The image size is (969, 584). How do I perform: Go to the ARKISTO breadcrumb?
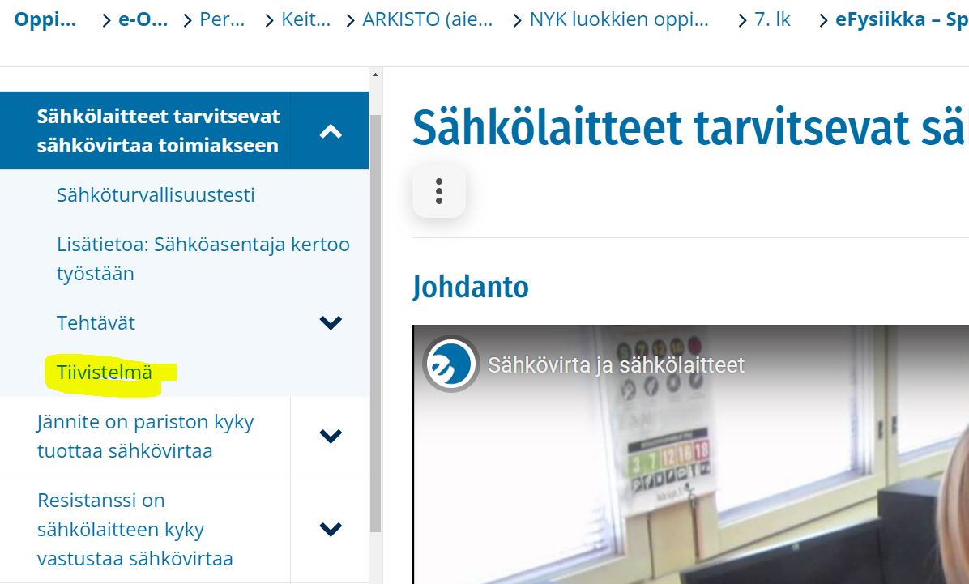tap(428, 19)
